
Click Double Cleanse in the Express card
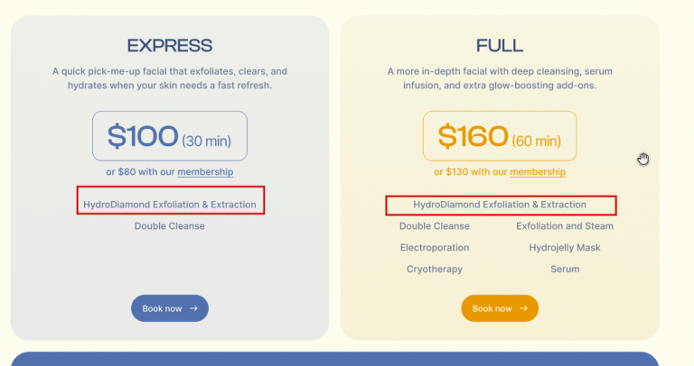coord(170,226)
